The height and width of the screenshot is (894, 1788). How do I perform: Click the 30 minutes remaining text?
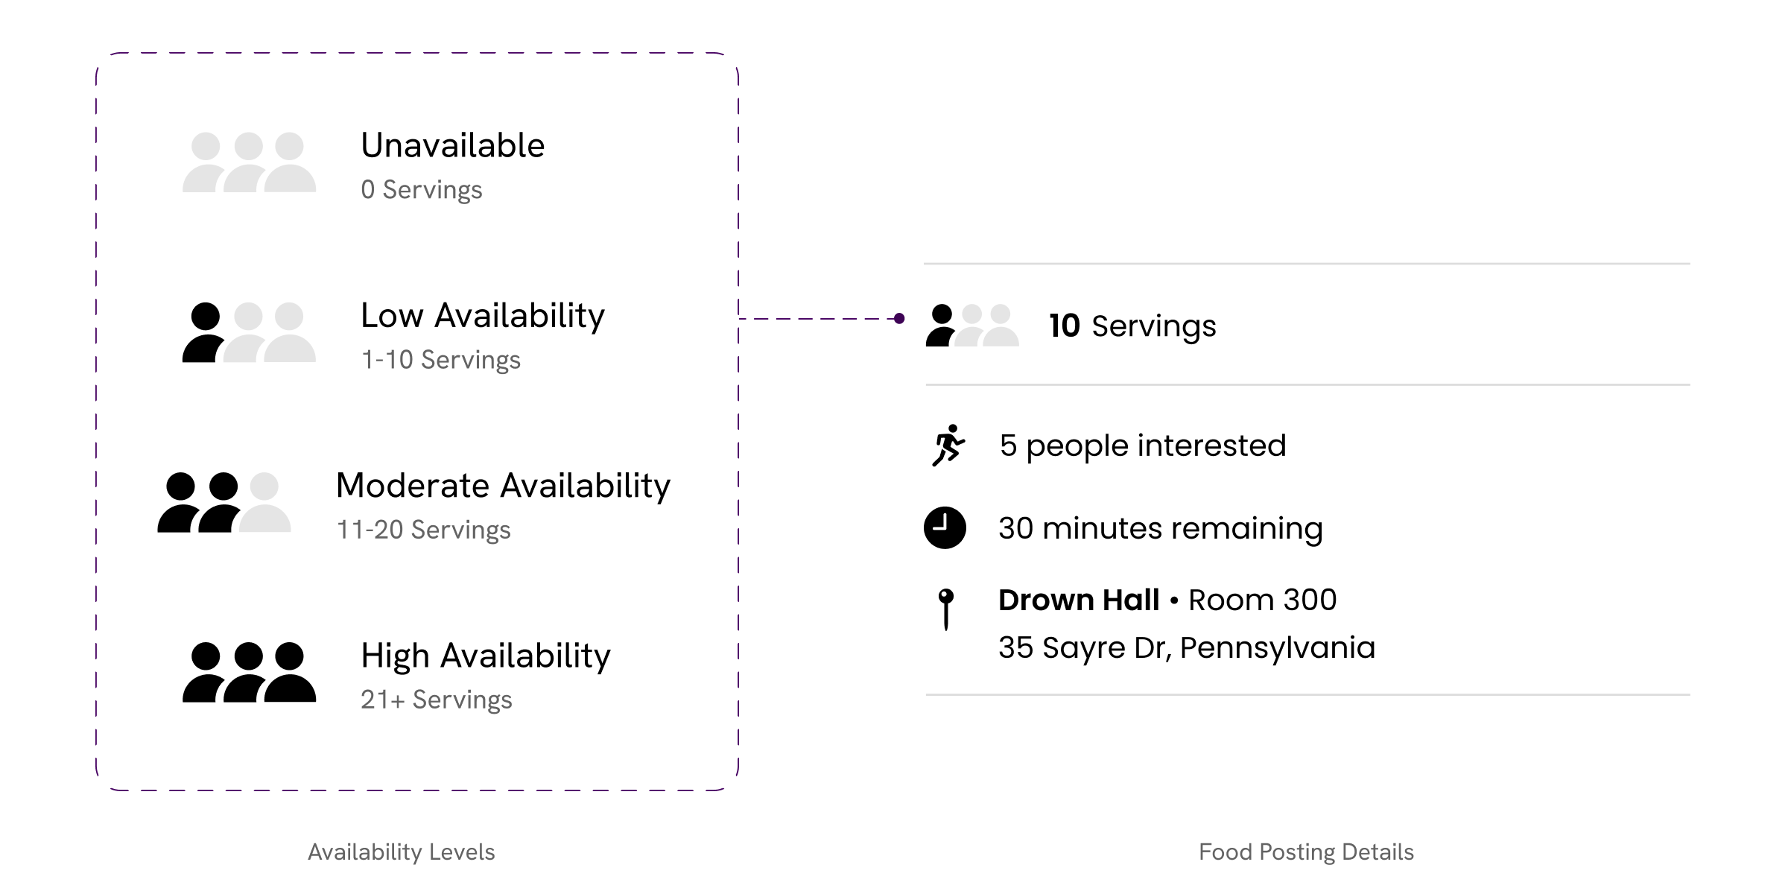(x=1161, y=528)
